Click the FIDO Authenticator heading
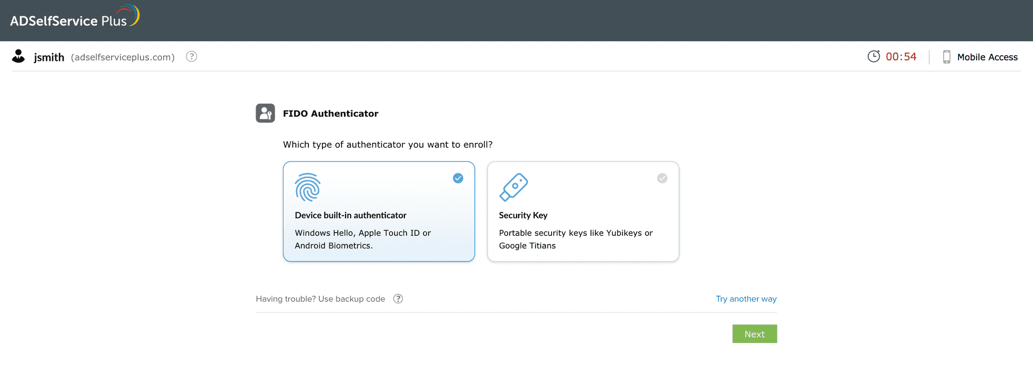The width and height of the screenshot is (1033, 390). tap(331, 113)
